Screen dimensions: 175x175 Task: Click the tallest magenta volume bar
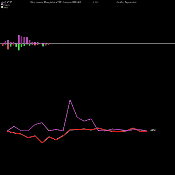pyautogui.click(x=19, y=40)
